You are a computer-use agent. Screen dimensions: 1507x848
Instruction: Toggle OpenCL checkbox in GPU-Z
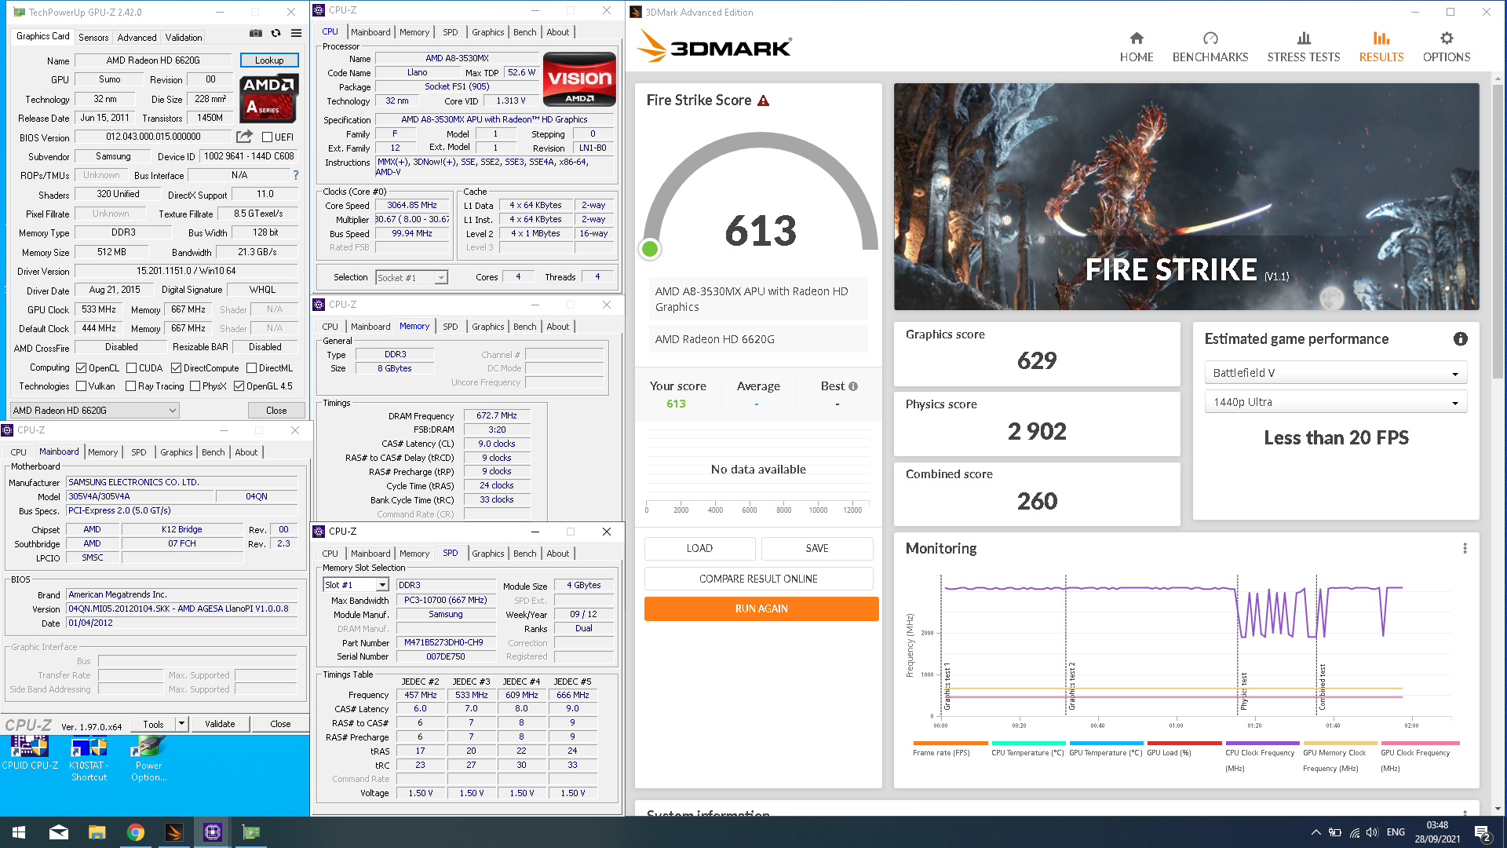pyautogui.click(x=81, y=367)
